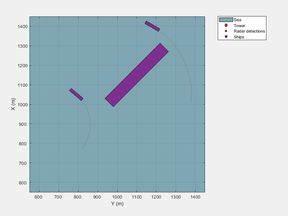Click the large purple ship in the center
The width and height of the screenshot is (288, 216).
click(x=137, y=75)
